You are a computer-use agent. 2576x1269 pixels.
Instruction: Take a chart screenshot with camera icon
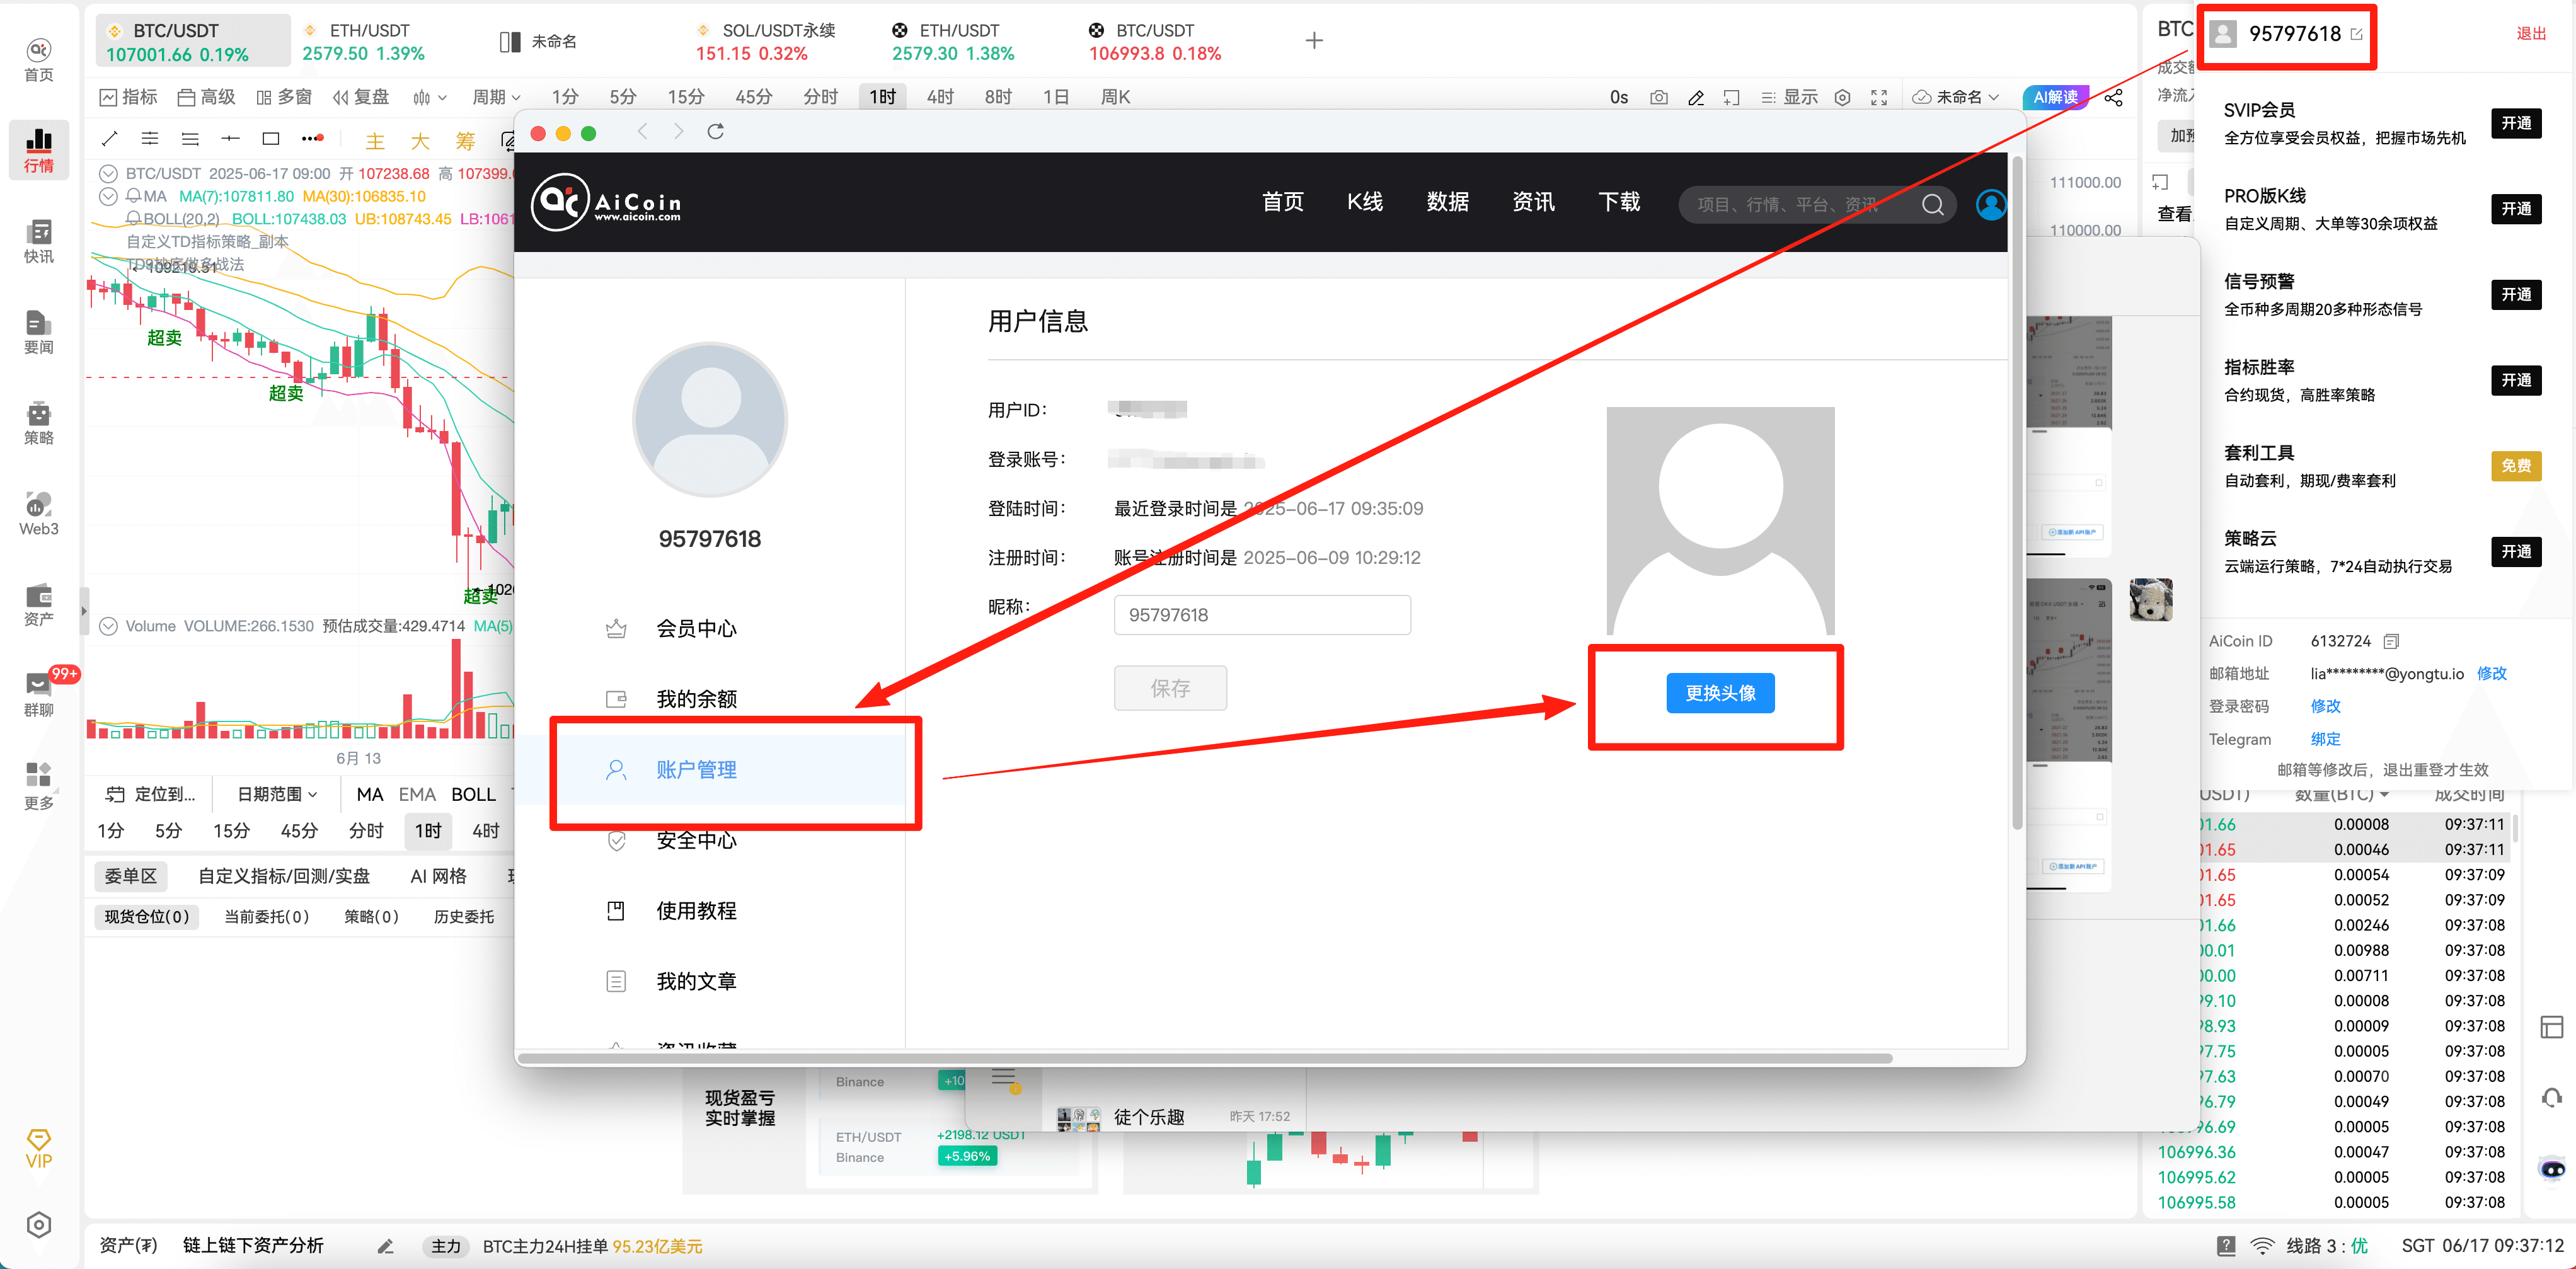click(1659, 97)
